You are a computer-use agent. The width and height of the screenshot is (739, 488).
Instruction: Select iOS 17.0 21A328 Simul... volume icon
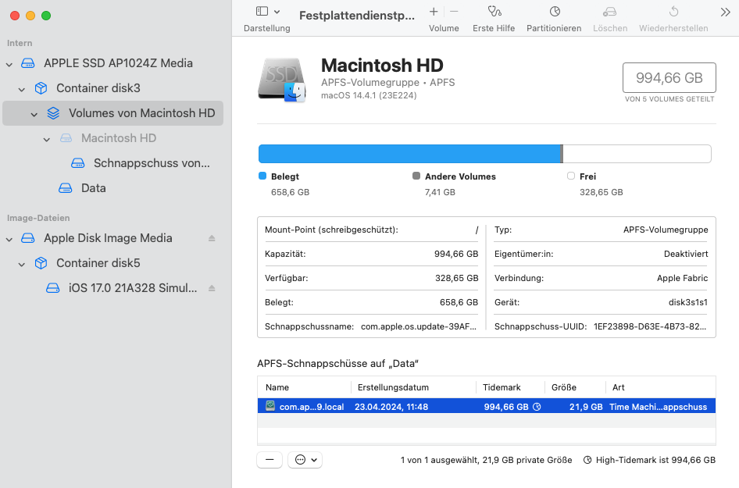[x=53, y=288]
